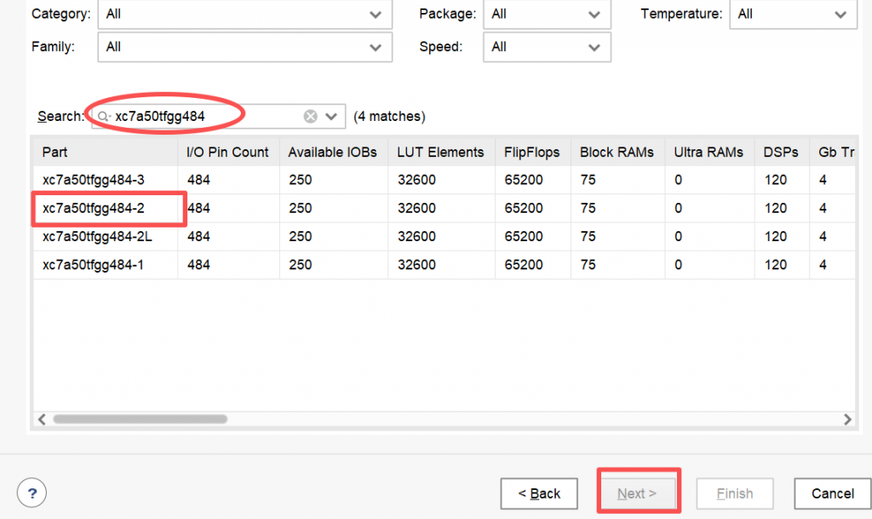This screenshot has height=519, width=872.
Task: Expand the Speed dropdown
Action: [547, 47]
